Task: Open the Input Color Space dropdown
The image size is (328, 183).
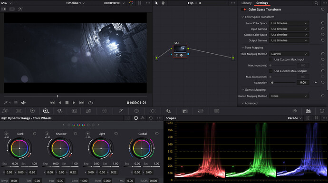Action: (x=289, y=23)
